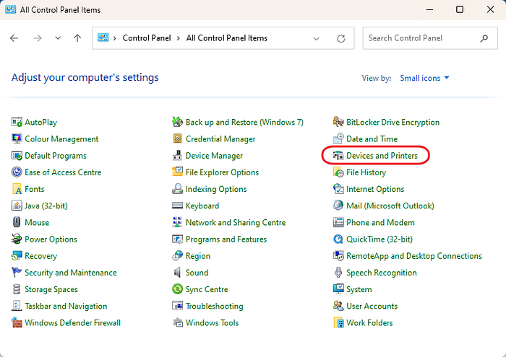Click the Speech Recognition microphone icon
This screenshot has width=506, height=357.
(338, 273)
